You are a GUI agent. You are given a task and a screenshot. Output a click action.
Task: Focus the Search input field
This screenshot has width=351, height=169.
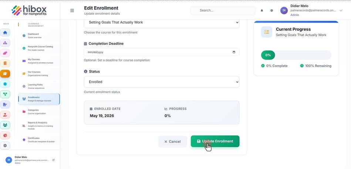[x=223, y=10]
